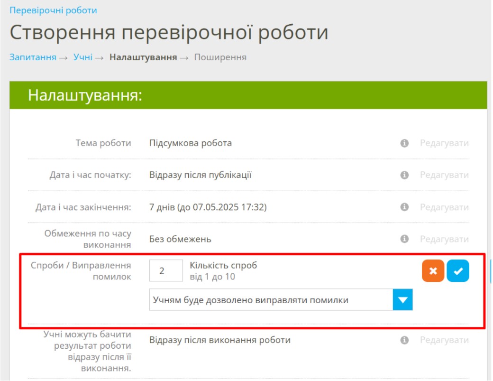Click Редагувати for Дата і час закінчення
The image size is (493, 381).
coord(444,207)
